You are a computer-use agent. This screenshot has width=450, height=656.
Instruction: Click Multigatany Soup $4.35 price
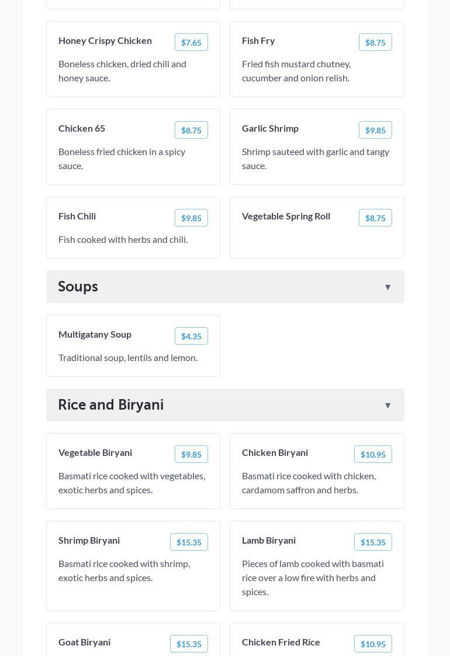coord(191,336)
